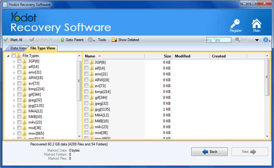The height and width of the screenshot is (168, 274).
Task: Click the Find magnifier button
Action: pyautogui.click(x=242, y=40)
